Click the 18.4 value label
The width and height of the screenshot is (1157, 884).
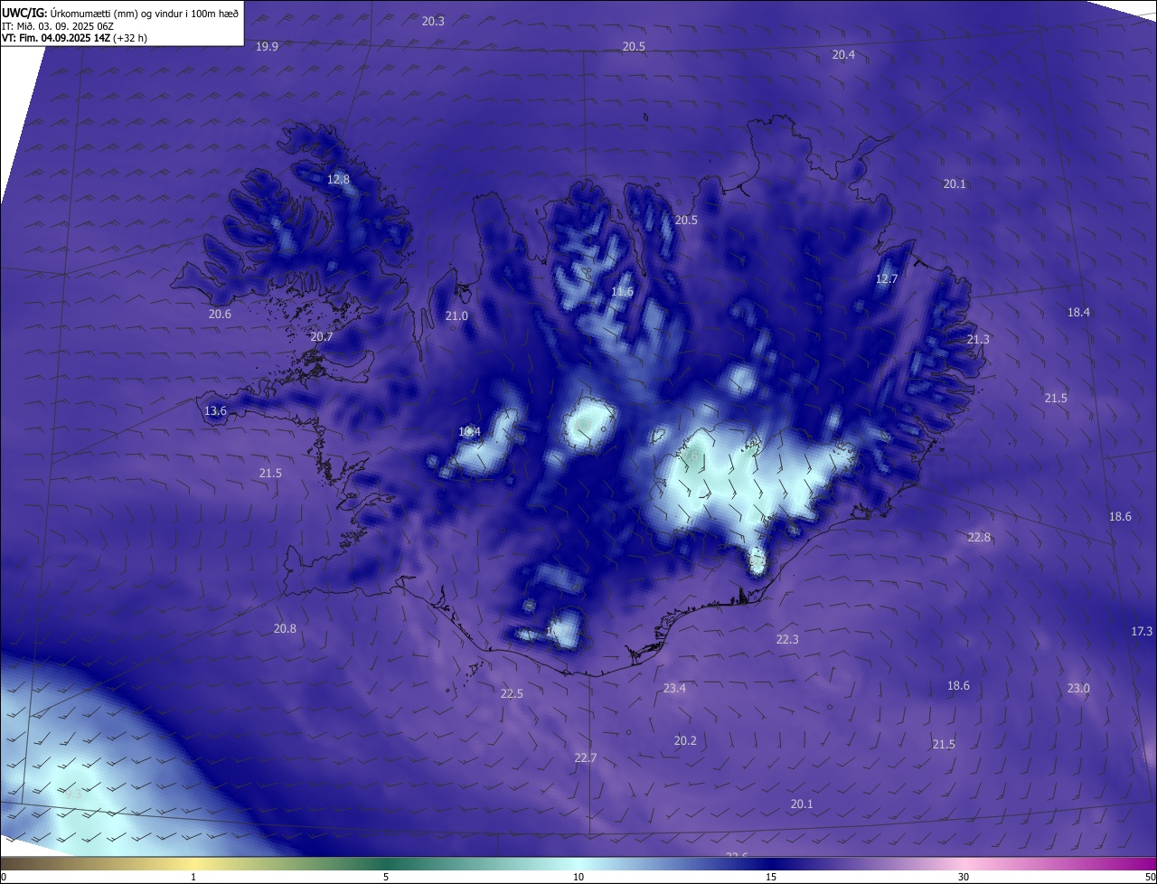click(x=1078, y=312)
